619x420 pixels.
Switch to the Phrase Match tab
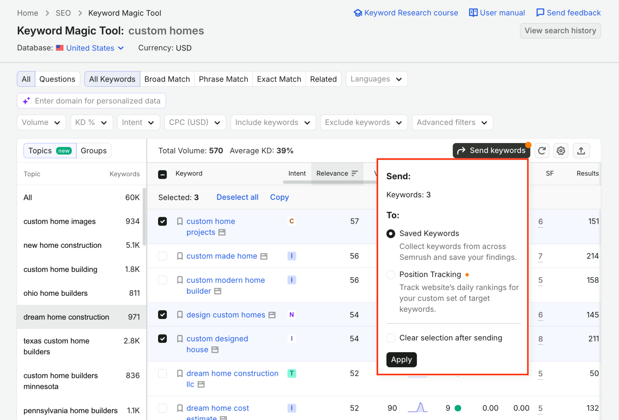pyautogui.click(x=223, y=79)
